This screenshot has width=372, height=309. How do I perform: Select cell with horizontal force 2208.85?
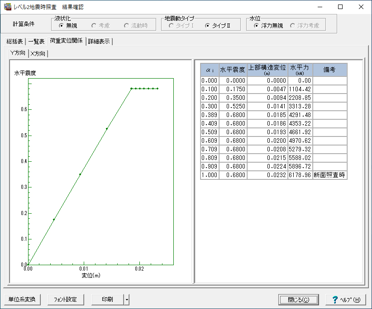click(x=300, y=98)
